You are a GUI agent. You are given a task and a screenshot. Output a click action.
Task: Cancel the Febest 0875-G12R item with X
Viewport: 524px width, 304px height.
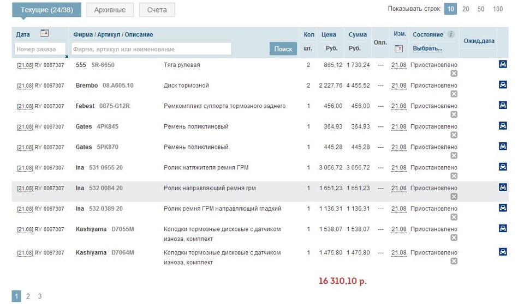(x=454, y=114)
